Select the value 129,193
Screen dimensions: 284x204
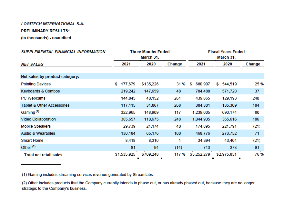(229, 98)
